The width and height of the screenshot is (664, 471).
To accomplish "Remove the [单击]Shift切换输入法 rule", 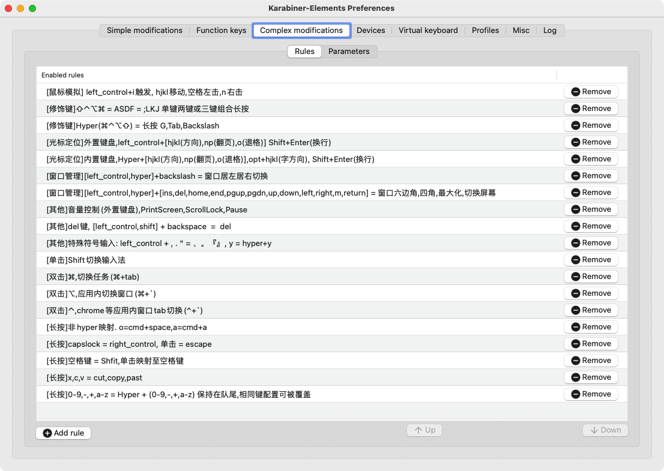I will pyautogui.click(x=591, y=260).
